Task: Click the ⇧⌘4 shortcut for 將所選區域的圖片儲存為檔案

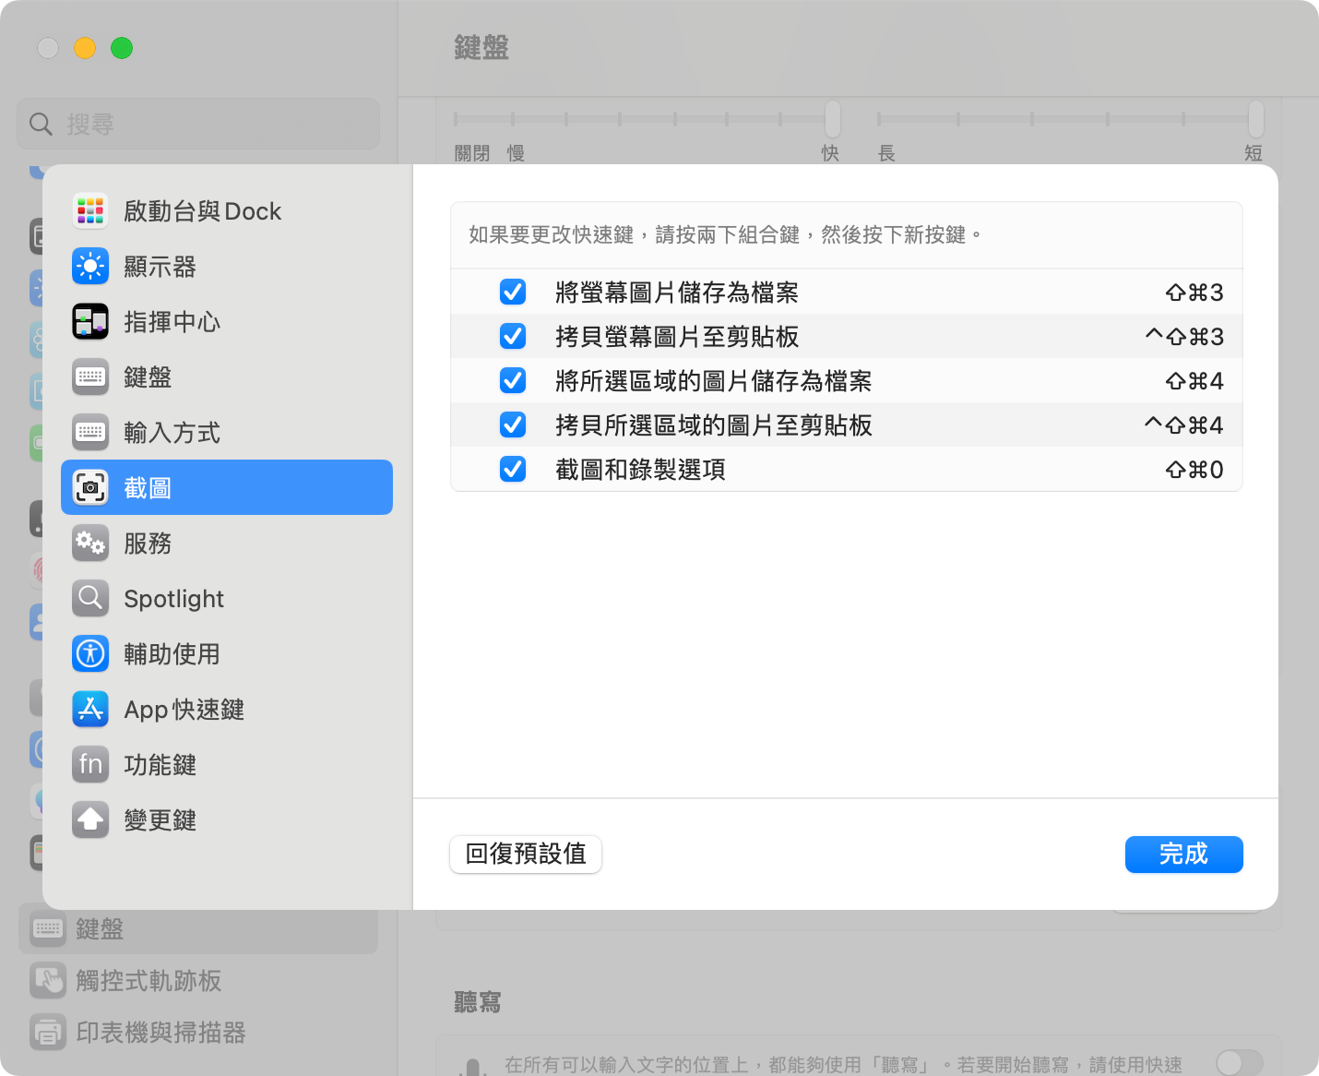Action: pos(1194,381)
